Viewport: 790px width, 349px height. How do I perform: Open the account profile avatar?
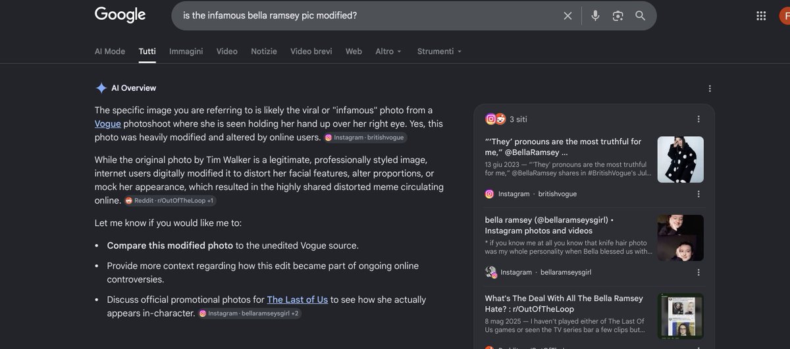(785, 16)
